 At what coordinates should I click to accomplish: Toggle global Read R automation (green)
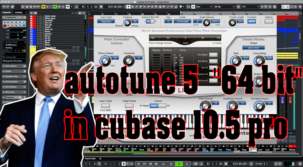(55, 7)
